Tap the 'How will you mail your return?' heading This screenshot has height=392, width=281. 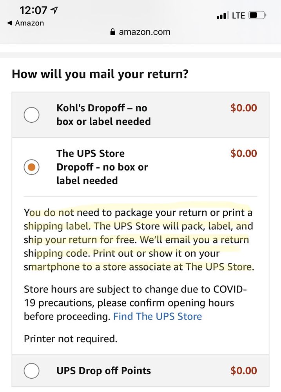pos(100,74)
